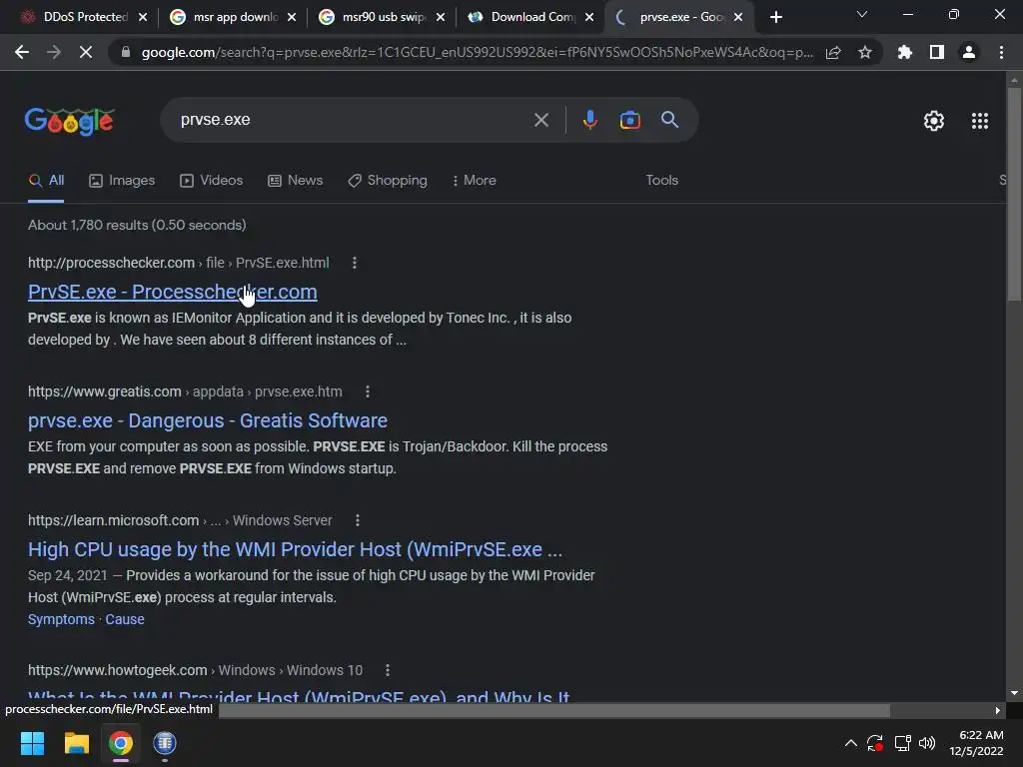Click the processchecker.com breadcrumb URL
The height and width of the screenshot is (767, 1023).
point(178,263)
